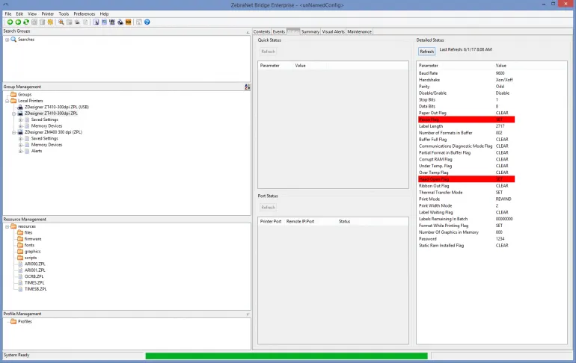Image resolution: width=576 pixels, height=363 pixels.
Task: Expand Memory Devices under ZT410-300dpi ZPL
Action: point(21,126)
